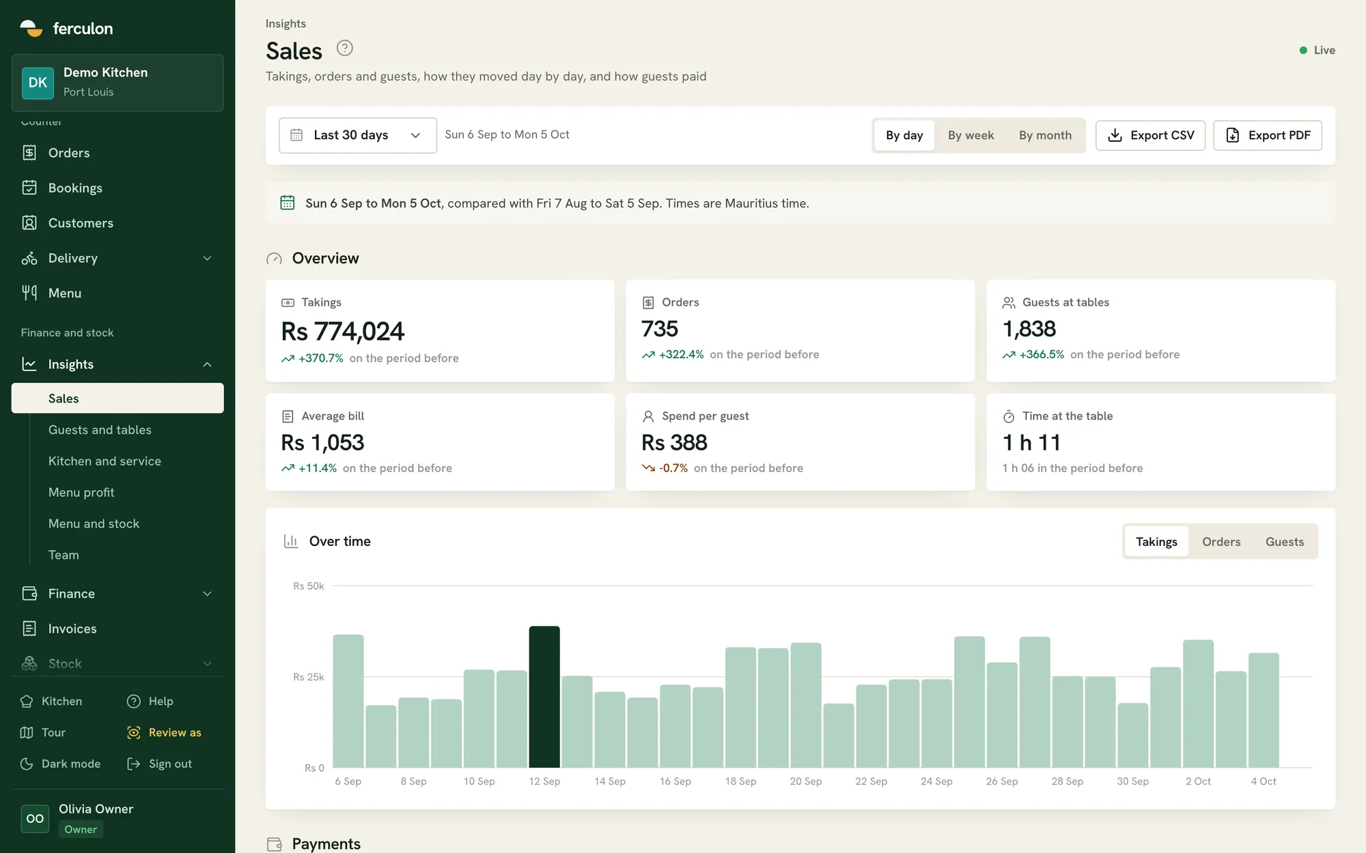Click the Help link
Image resolution: width=1366 pixels, height=853 pixels.
150,701
